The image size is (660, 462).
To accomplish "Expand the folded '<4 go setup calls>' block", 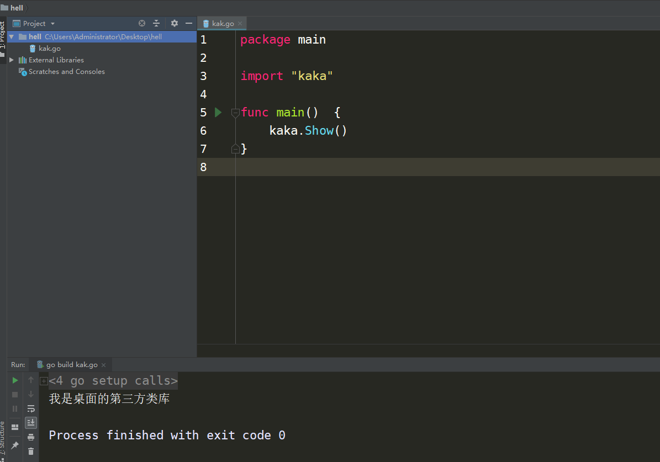I will pos(44,381).
